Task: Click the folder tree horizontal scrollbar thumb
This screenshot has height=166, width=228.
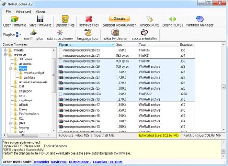Action: pyautogui.click(x=22, y=135)
